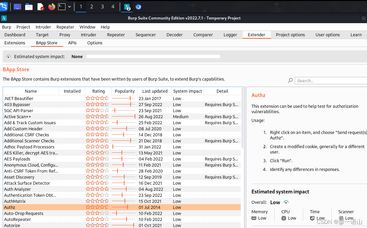Open the APIs sub-tab

[x=72, y=43]
